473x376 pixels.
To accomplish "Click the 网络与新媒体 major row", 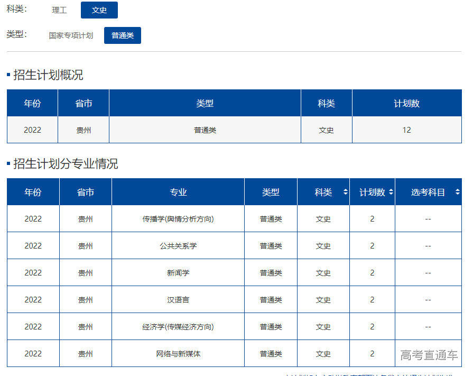I will (178, 353).
